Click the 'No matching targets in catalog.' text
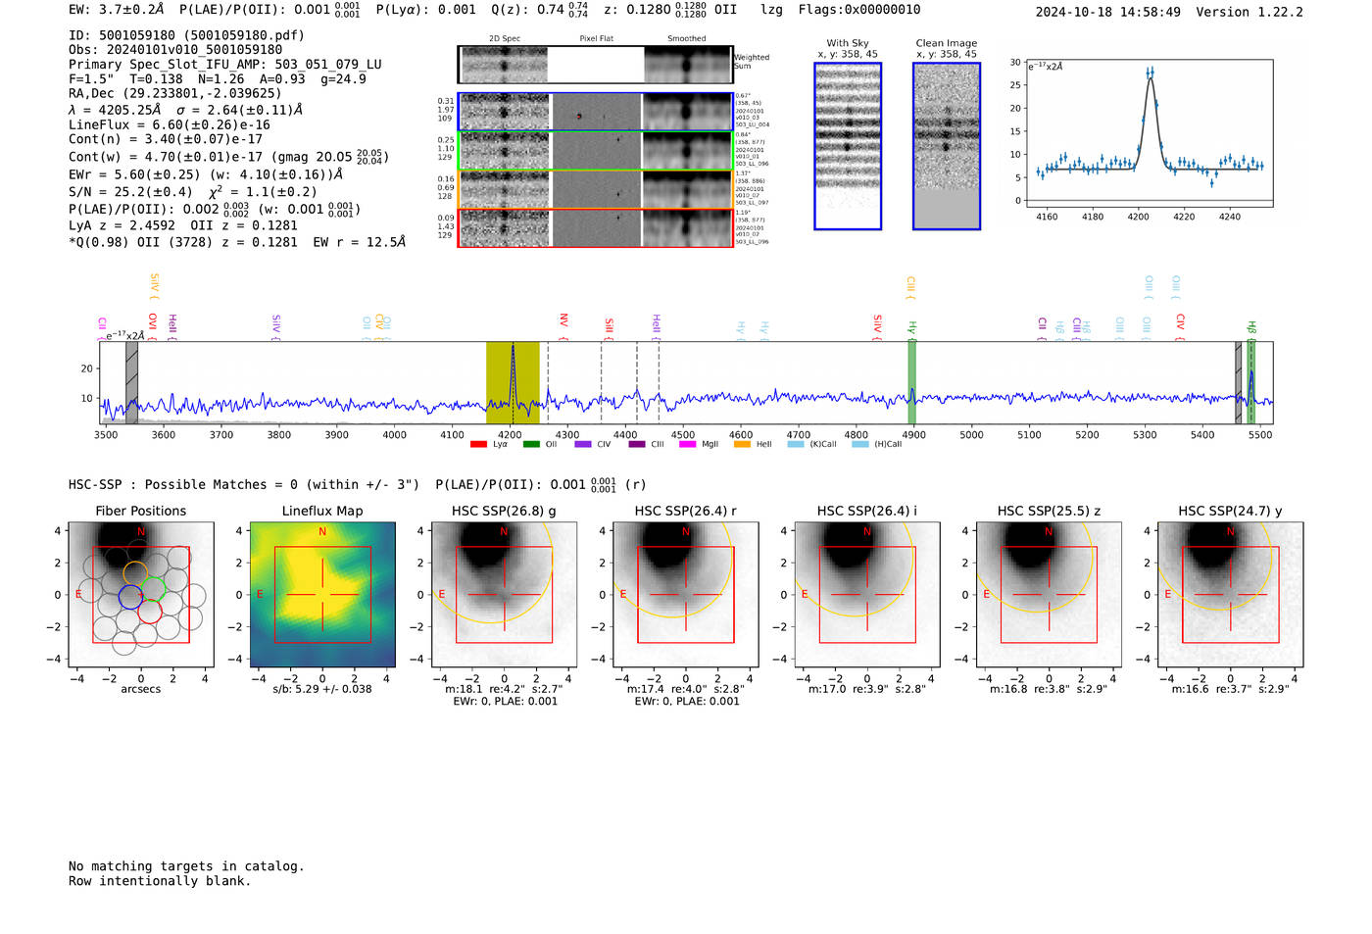Image resolution: width=1372 pixels, height=934 pixels. point(186,866)
